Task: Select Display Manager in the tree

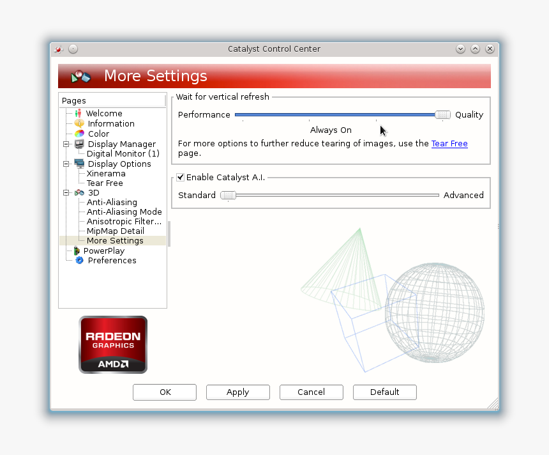Action: pyautogui.click(x=121, y=144)
